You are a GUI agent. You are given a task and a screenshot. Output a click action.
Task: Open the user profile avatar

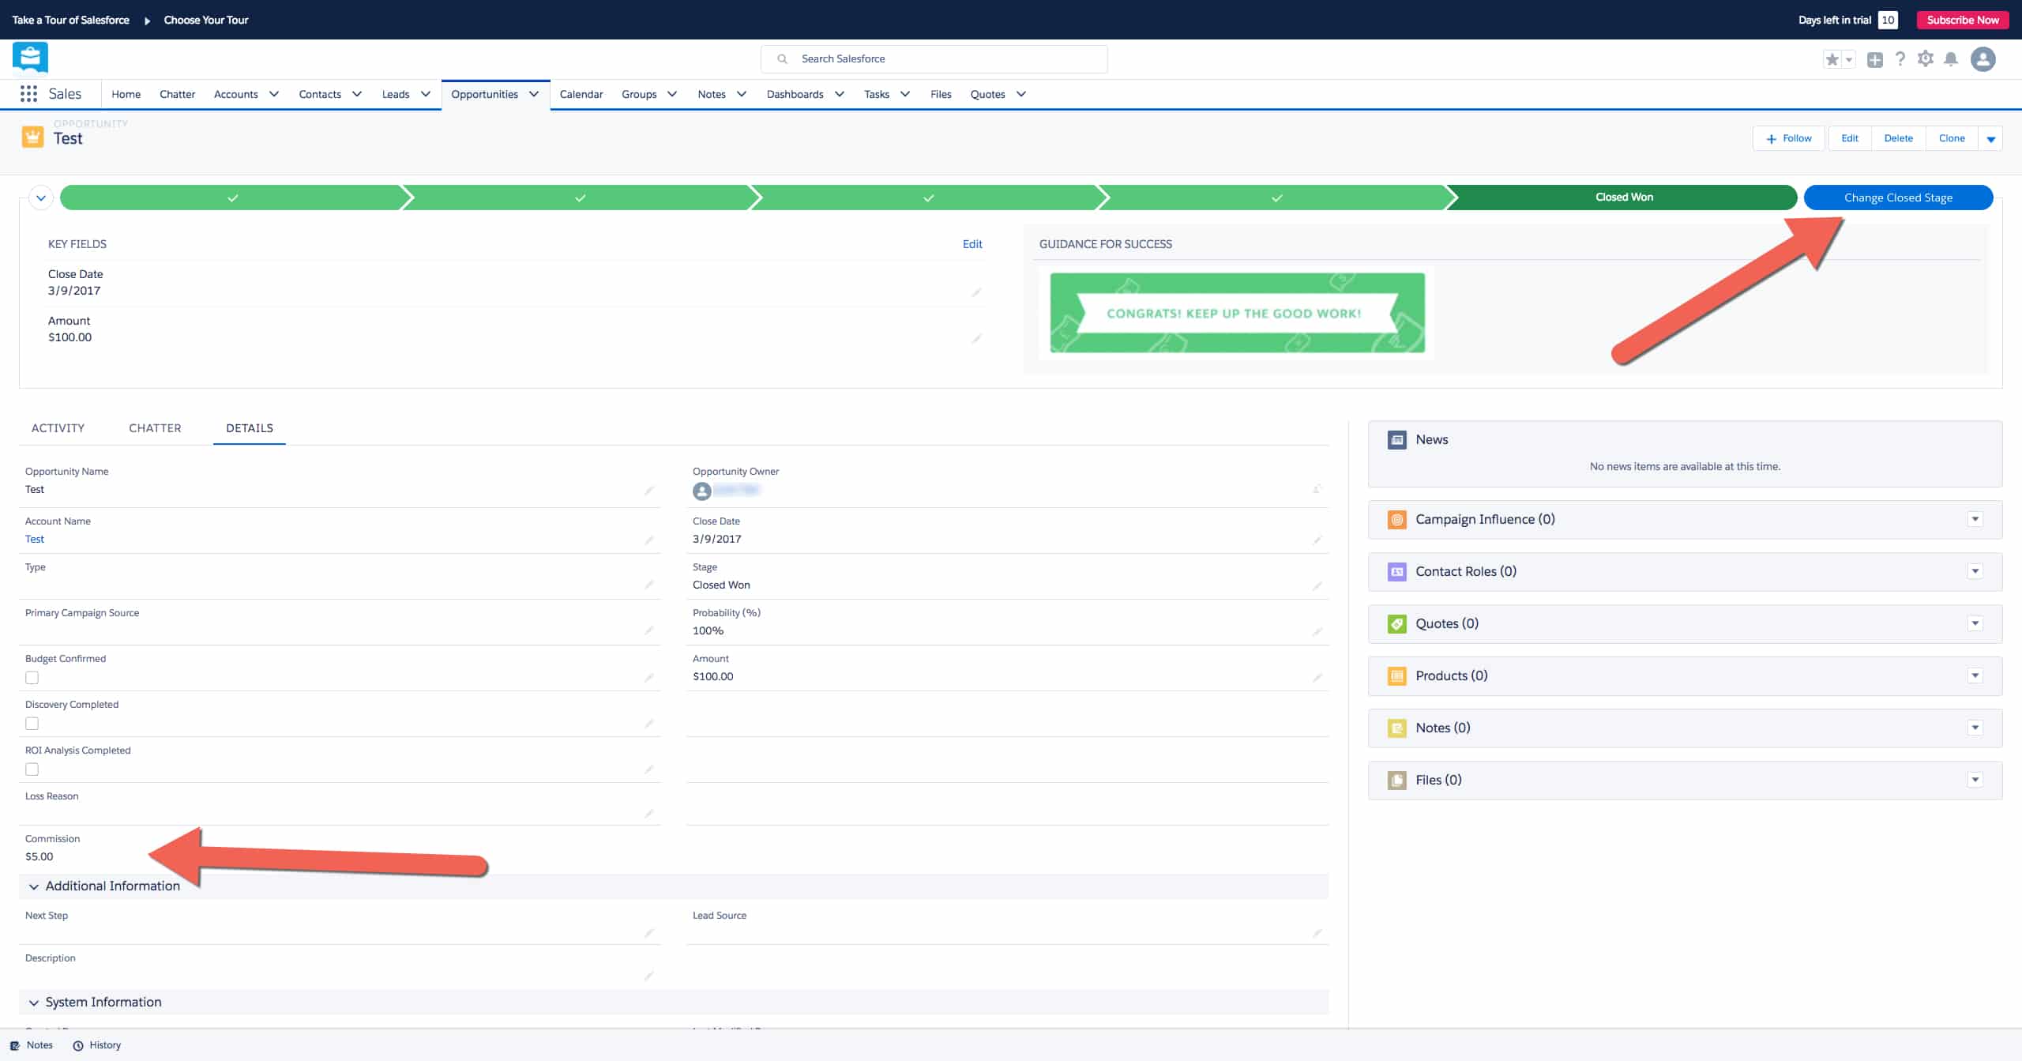(1983, 59)
